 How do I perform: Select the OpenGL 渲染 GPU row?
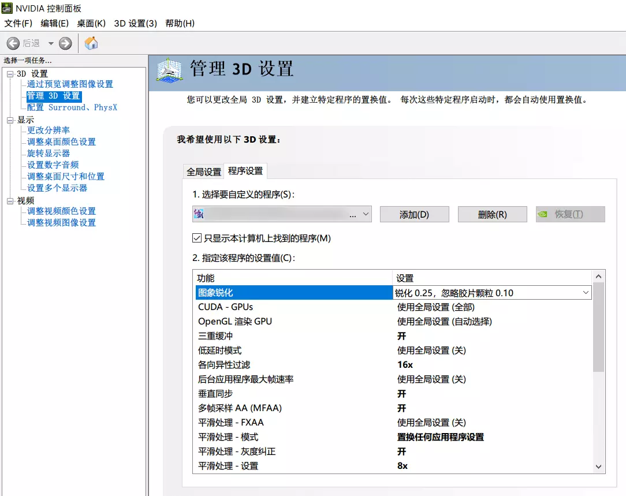click(x=393, y=321)
